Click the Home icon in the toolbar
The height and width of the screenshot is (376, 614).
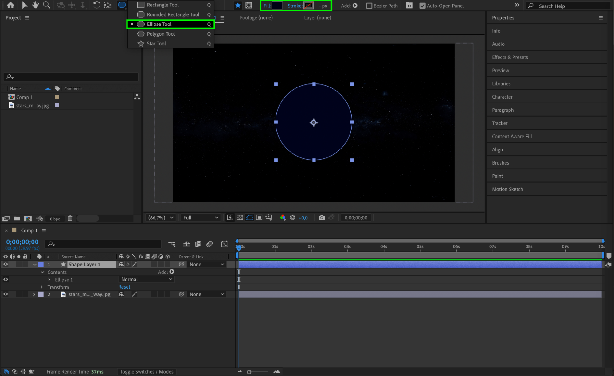tap(10, 5)
